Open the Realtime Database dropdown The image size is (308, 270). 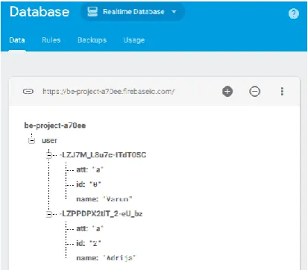coord(133,12)
